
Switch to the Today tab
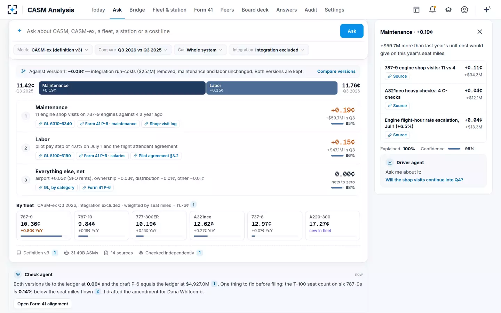pos(98,10)
